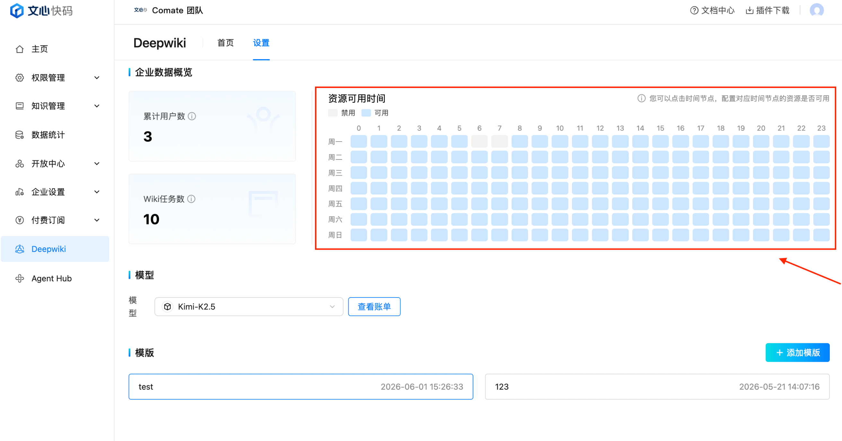Switch to the 首页 tab
Image resolution: width=842 pixels, height=441 pixels.
click(225, 43)
